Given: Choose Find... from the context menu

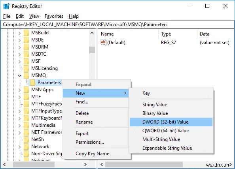Looking at the screenshot, I should (x=96, y=102).
